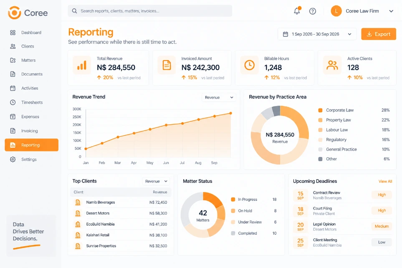Click the 15 SEP date badge
This screenshot has width=402, height=268.
click(301, 195)
